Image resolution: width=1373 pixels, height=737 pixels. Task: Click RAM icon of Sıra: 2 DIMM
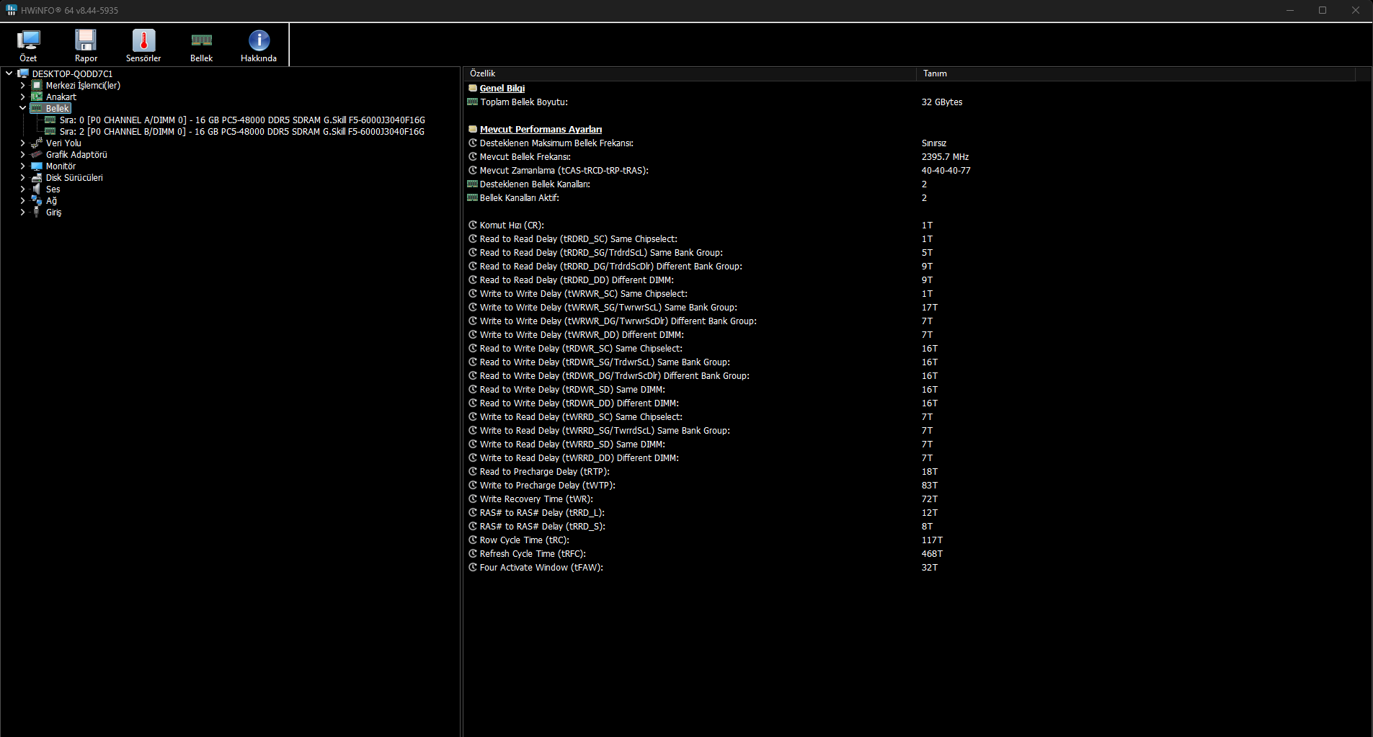(x=50, y=131)
